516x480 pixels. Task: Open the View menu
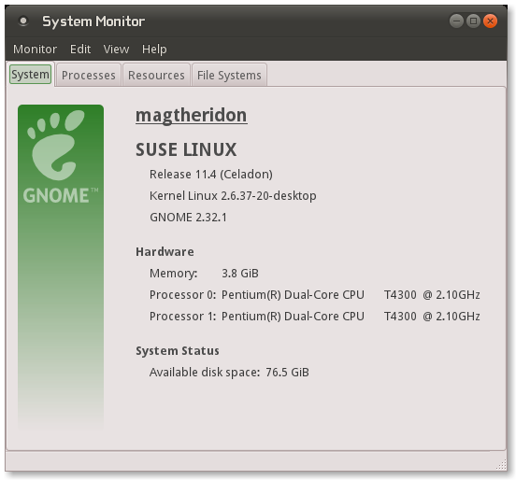[116, 49]
